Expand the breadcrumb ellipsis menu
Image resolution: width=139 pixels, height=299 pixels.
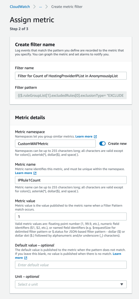click(41, 7)
